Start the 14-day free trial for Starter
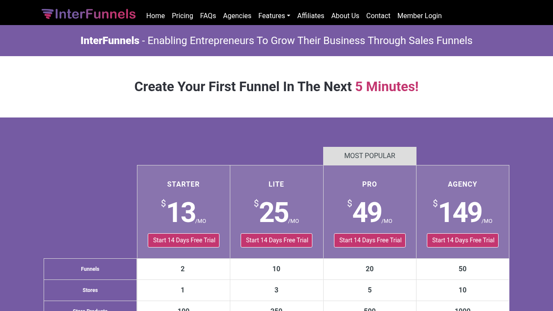 [184, 240]
